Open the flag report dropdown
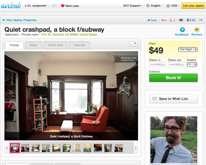The height and width of the screenshot is (165, 206). pyautogui.click(x=133, y=44)
